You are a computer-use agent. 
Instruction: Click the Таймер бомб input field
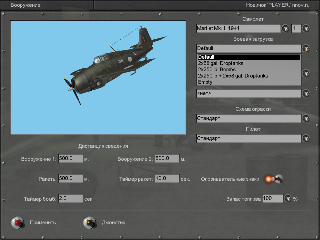70,198
